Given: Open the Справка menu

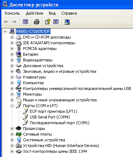Looking at the screenshot, I should [69, 13].
